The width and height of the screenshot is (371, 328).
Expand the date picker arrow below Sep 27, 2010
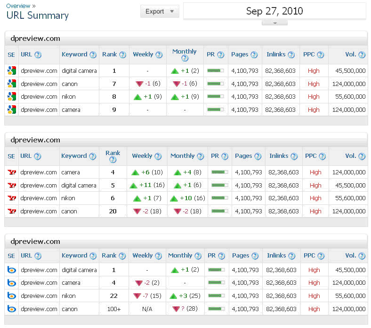pyautogui.click(x=274, y=23)
